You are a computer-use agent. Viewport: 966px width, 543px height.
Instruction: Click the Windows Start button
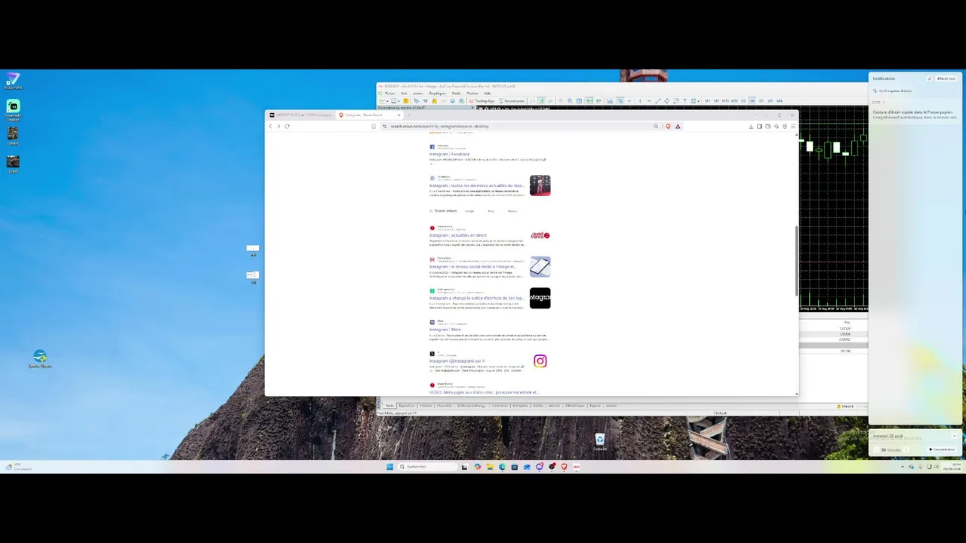click(389, 467)
